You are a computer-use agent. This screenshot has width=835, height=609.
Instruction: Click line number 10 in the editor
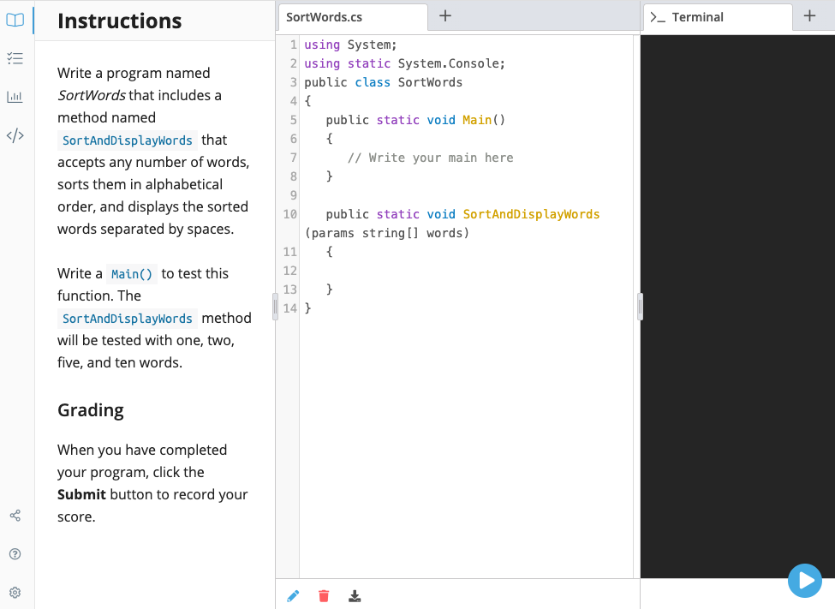[289, 214]
